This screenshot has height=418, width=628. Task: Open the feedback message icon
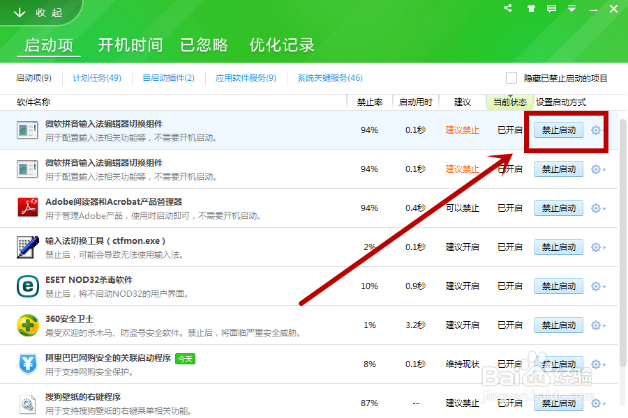[551, 8]
